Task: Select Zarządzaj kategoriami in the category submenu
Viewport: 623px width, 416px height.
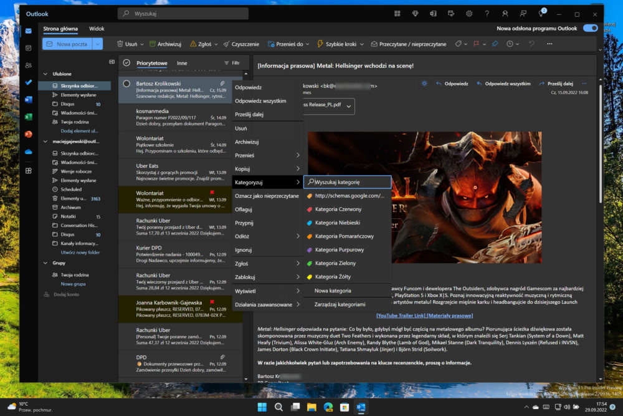Action: click(x=348, y=304)
